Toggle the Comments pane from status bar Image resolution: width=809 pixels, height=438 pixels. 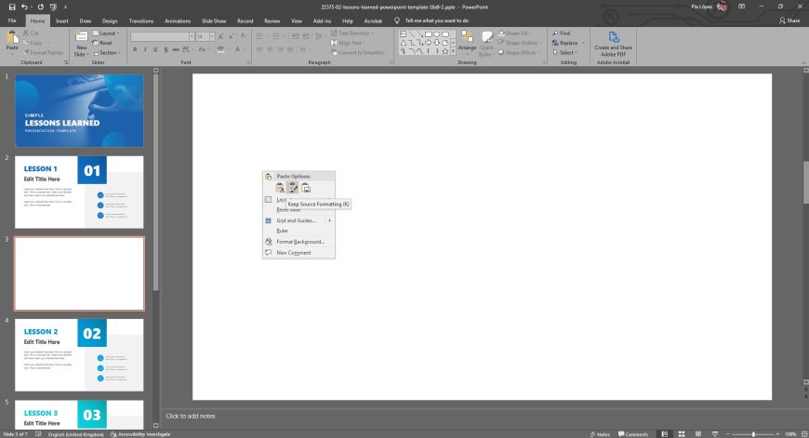pos(632,434)
